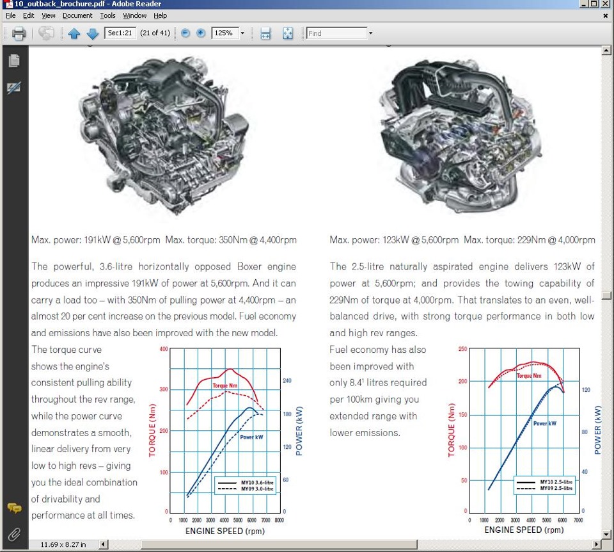Click the vertical scrollbar down arrow
Image resolution: width=614 pixels, height=552 pixels.
tap(606, 534)
